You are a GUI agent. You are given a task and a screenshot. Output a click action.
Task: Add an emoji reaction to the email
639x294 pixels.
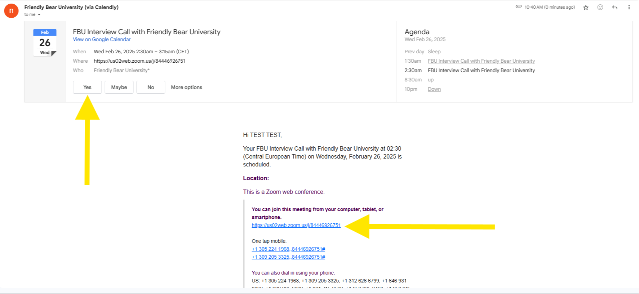[600, 7]
